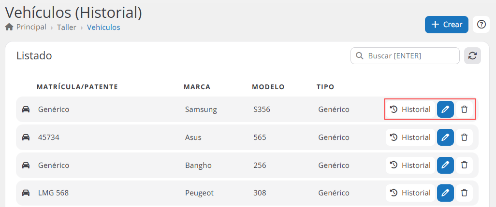Click the Vehículos breadcrumb link
The image size is (496, 207).
click(x=103, y=28)
